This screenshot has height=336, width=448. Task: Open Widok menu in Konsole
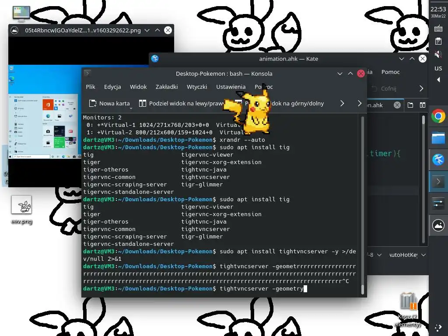click(x=138, y=87)
